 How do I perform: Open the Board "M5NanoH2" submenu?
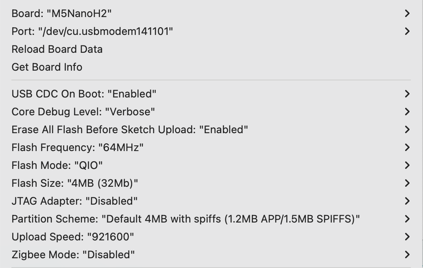(x=62, y=13)
